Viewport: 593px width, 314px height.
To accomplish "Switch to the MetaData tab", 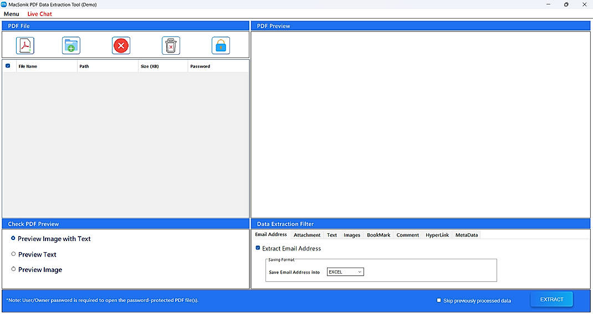I will click(467, 235).
